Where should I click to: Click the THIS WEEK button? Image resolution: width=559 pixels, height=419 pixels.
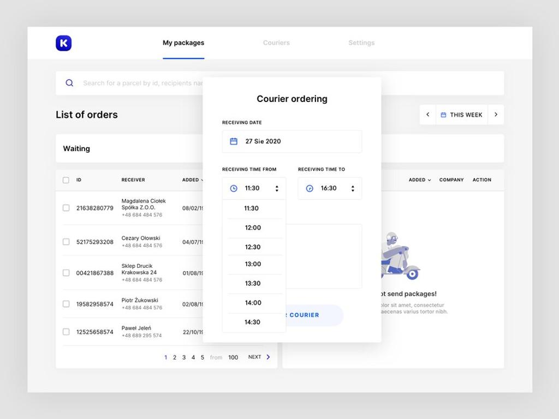[462, 115]
